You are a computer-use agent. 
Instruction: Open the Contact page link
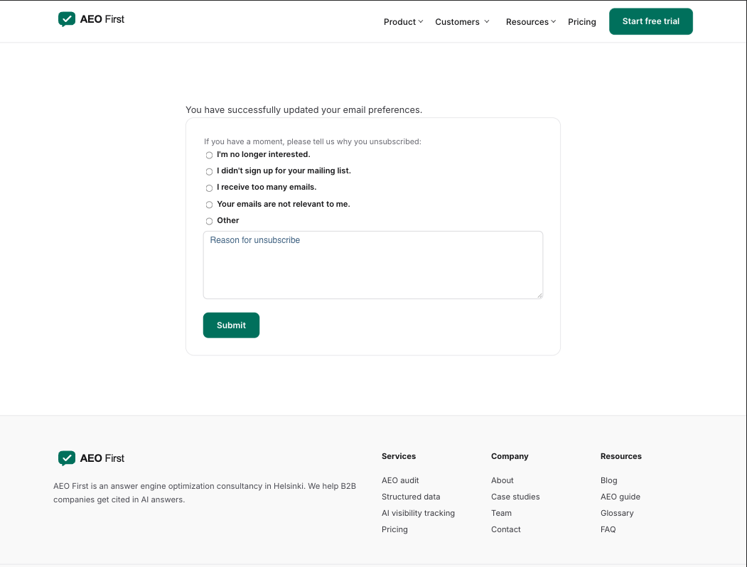(506, 529)
